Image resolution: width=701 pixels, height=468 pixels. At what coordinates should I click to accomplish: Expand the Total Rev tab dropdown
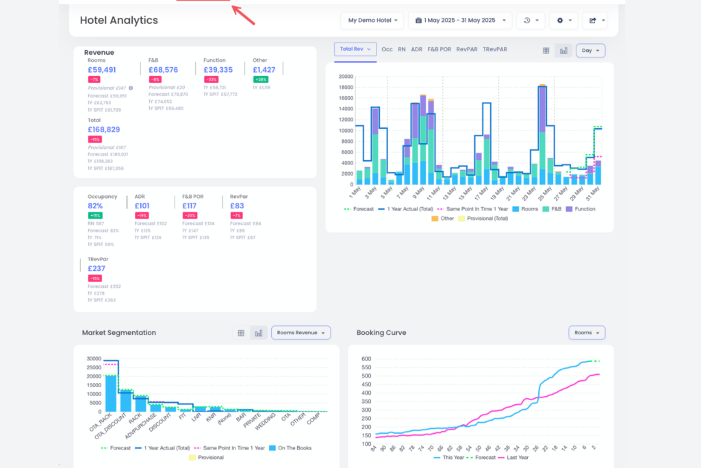coord(355,49)
